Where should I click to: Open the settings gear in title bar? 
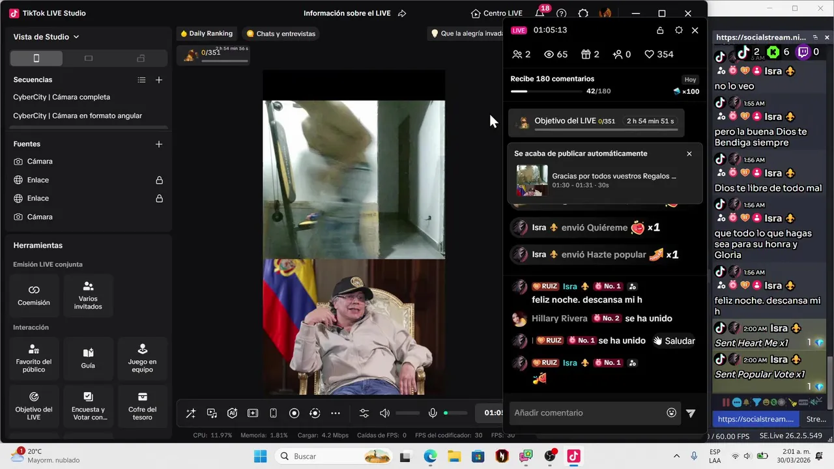coord(583,14)
